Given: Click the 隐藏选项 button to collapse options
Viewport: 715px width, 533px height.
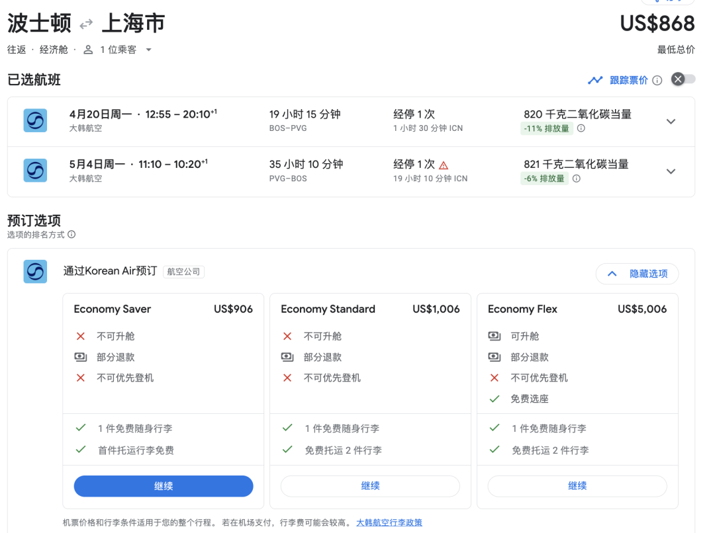Looking at the screenshot, I should 637,274.
